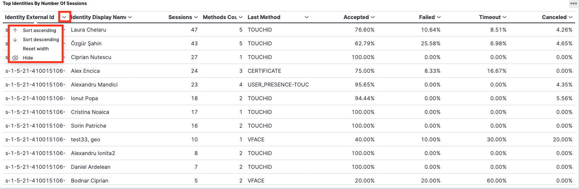Click the Laura Chelaru name cell
This screenshot has height=189, width=579.
click(x=89, y=30)
